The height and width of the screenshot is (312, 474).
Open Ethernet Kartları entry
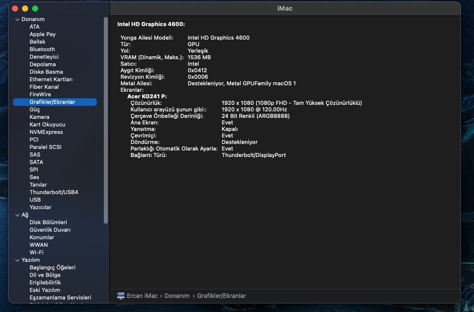tap(51, 79)
